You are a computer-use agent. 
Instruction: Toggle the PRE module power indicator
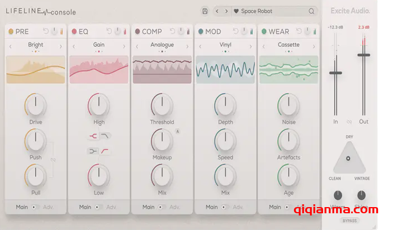pos(11,32)
